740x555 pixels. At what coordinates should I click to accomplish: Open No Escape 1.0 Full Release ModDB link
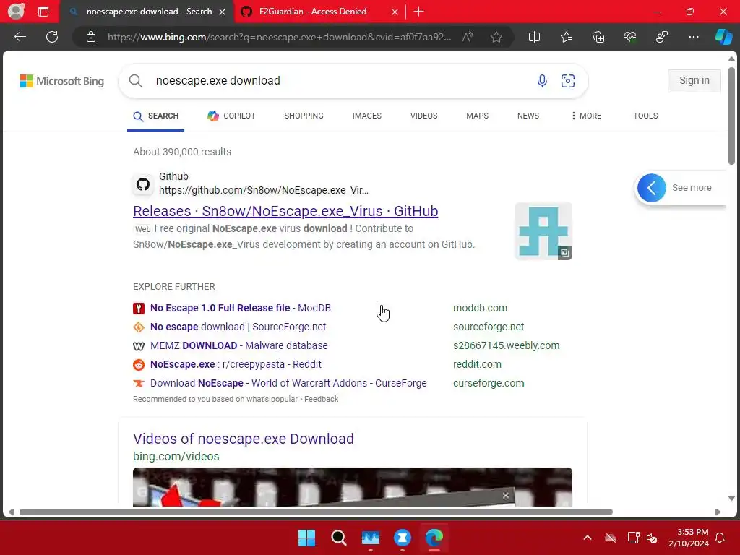pos(240,308)
